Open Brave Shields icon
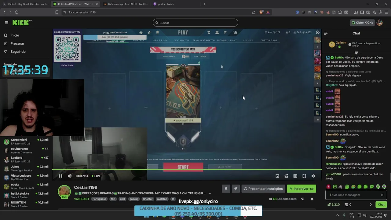This screenshot has height=220, width=391. click(x=261, y=12)
